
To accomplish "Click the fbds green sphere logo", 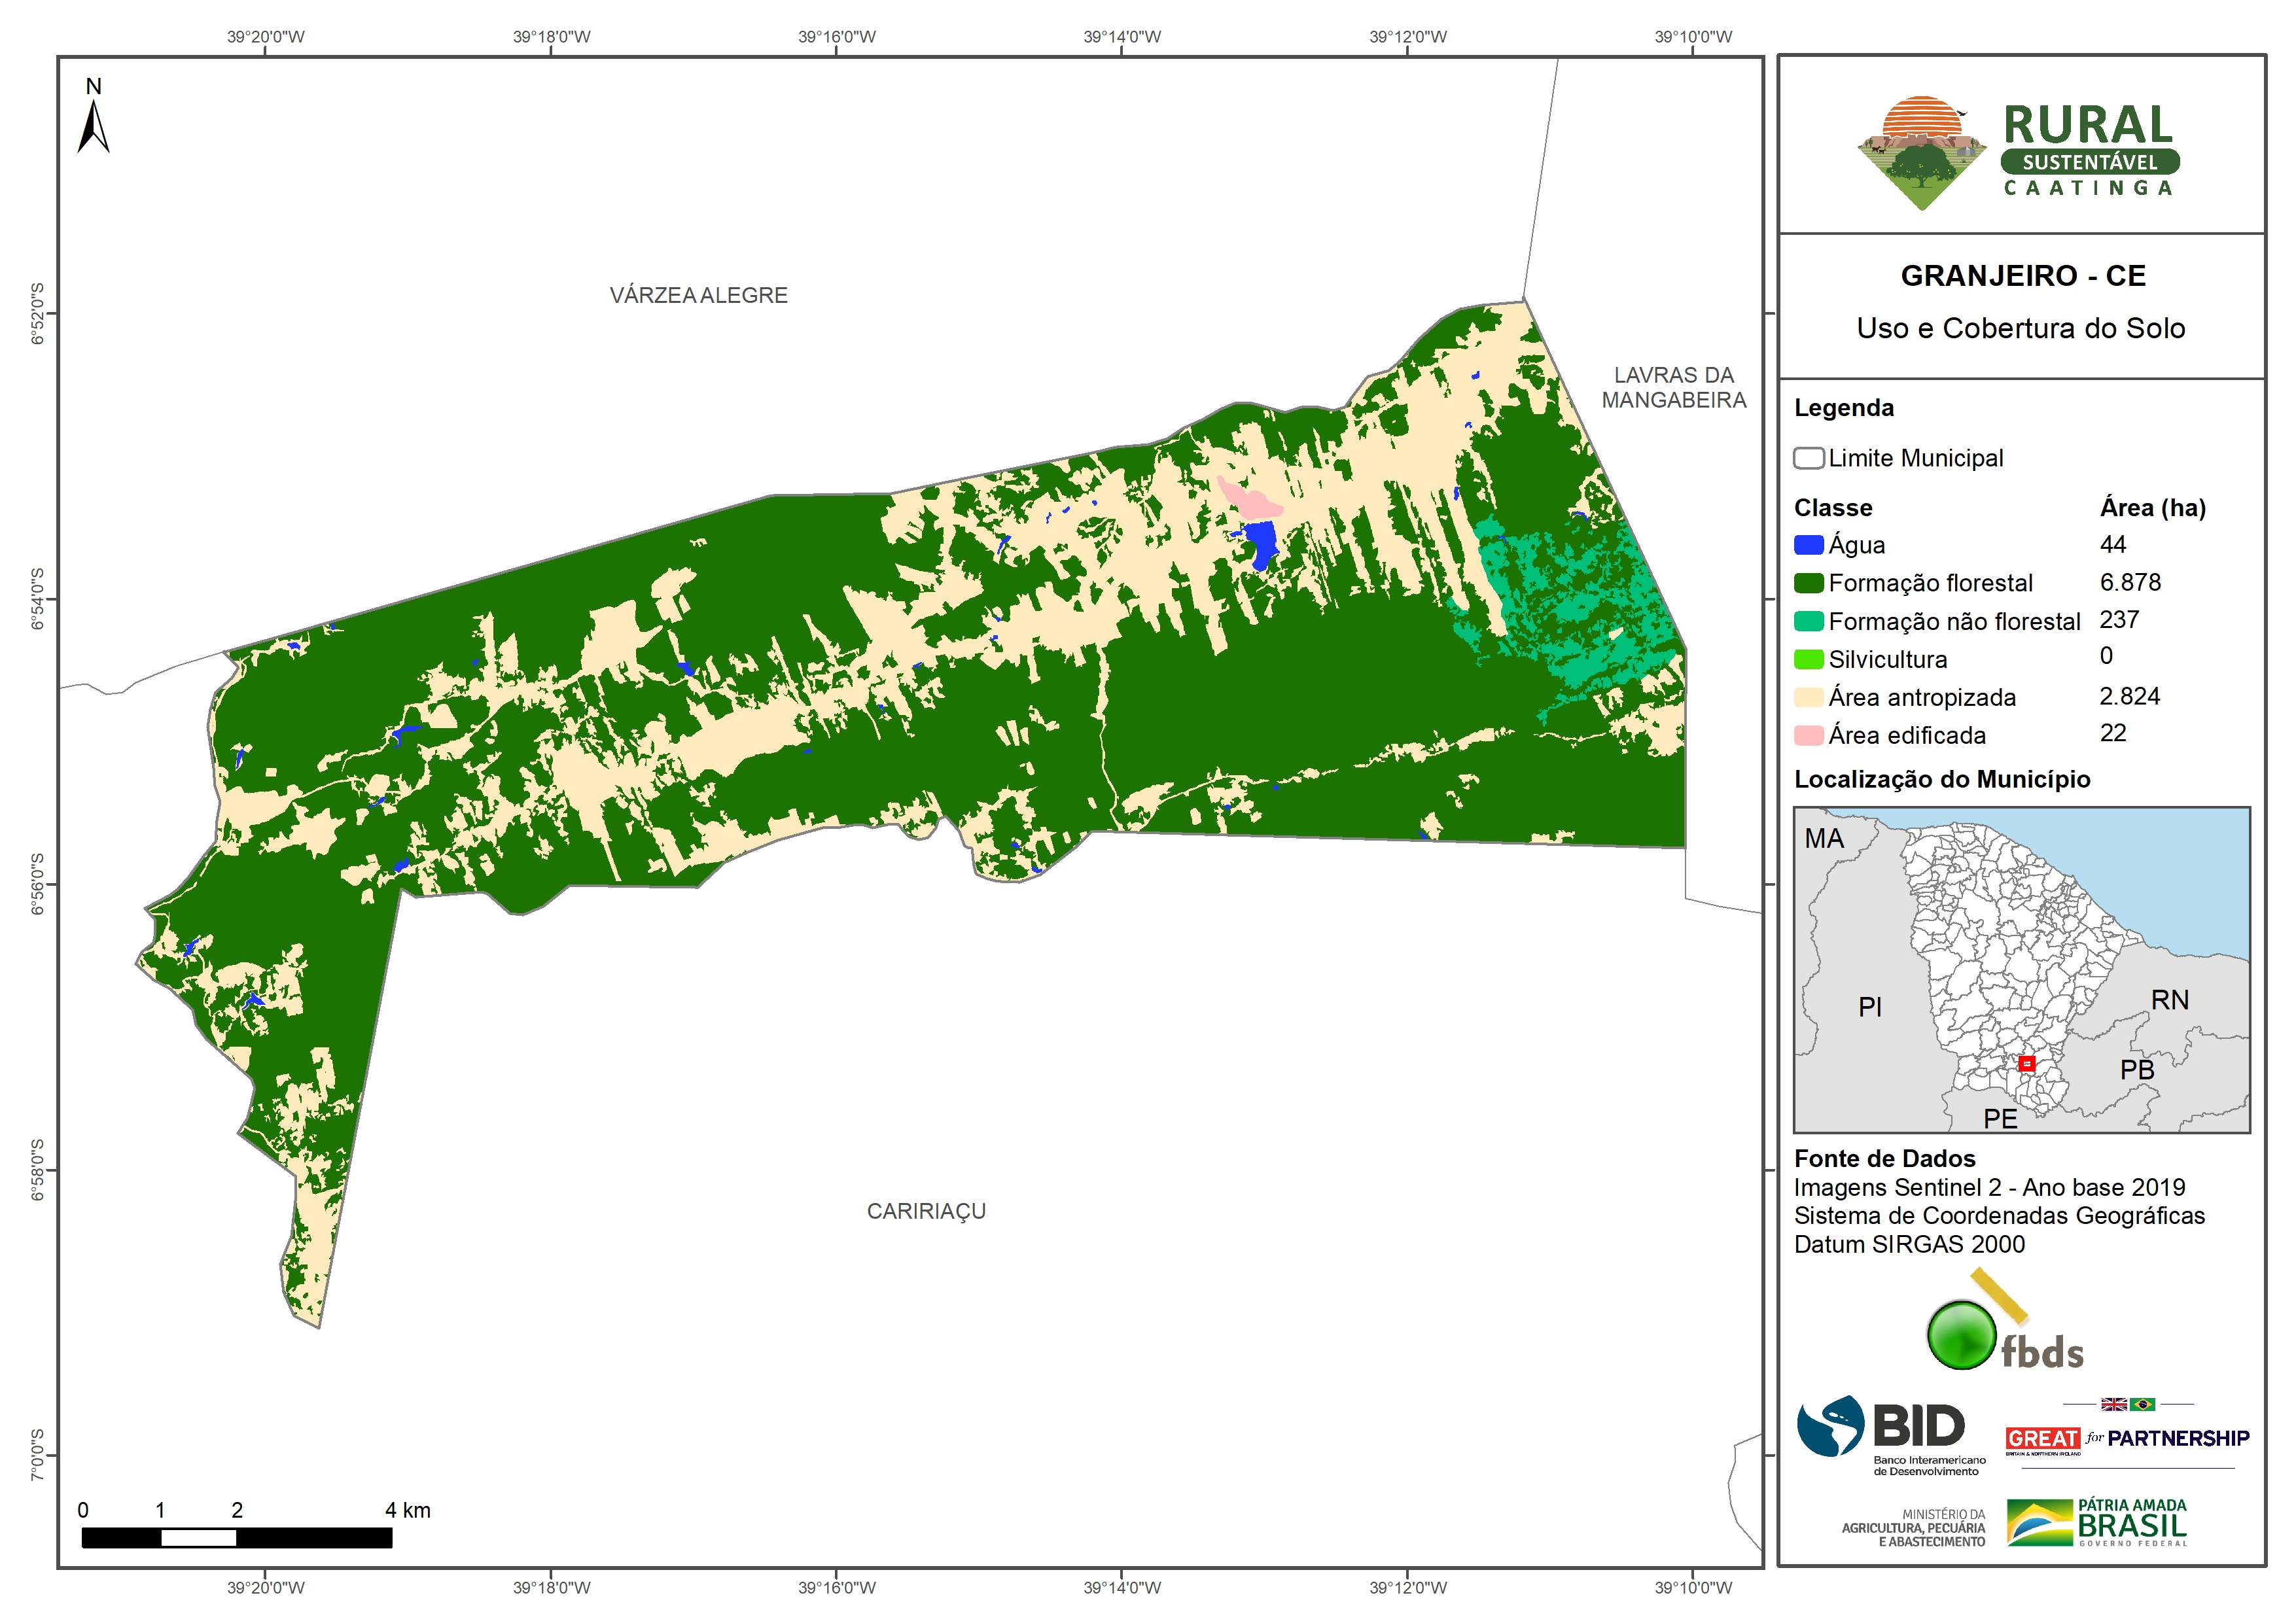I will (x=1961, y=1334).
